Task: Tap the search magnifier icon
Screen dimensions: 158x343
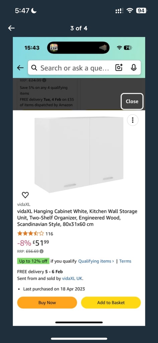Action: click(x=34, y=68)
